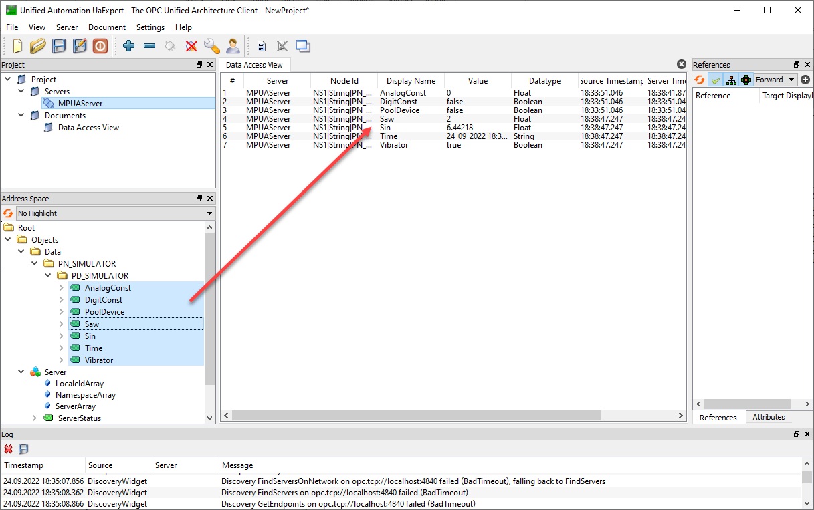Collapse the Servers node in Project tree
This screenshot has width=814, height=510.
tap(21, 92)
